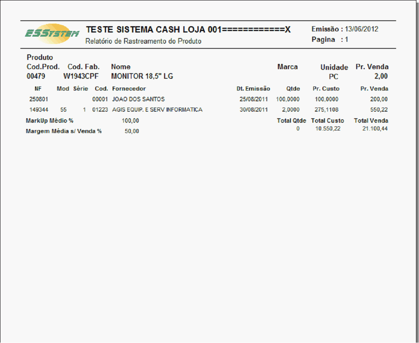419x343 pixels.
Task: Click the Marca column header
Action: coord(287,67)
